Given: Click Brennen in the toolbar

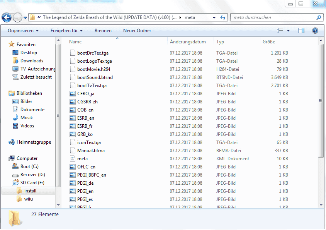Looking at the screenshot, I should pyautogui.click(x=103, y=31).
